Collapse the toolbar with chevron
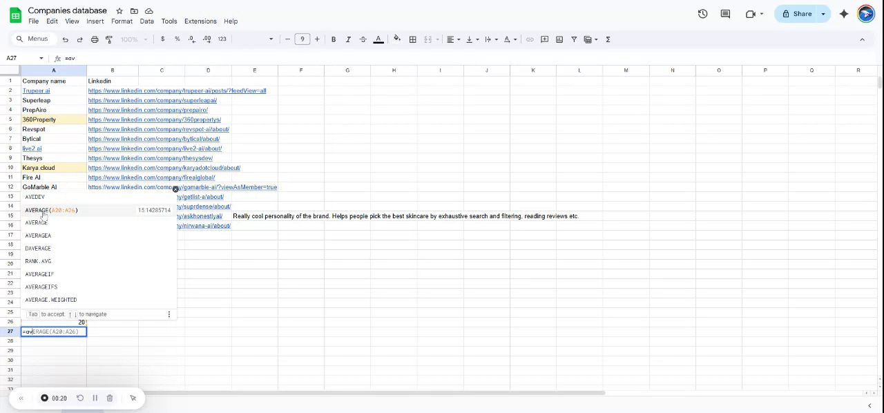 tap(862, 39)
